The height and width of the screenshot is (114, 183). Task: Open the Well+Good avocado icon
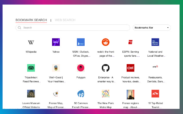[56, 68]
